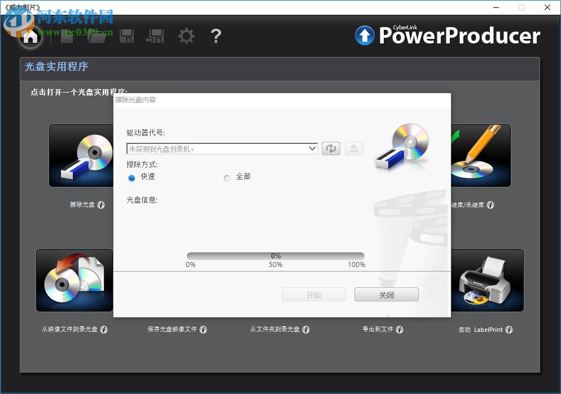The height and width of the screenshot is (394, 561).
Task: Open the finalize disc pencil thumbnail
Action: 481,156
